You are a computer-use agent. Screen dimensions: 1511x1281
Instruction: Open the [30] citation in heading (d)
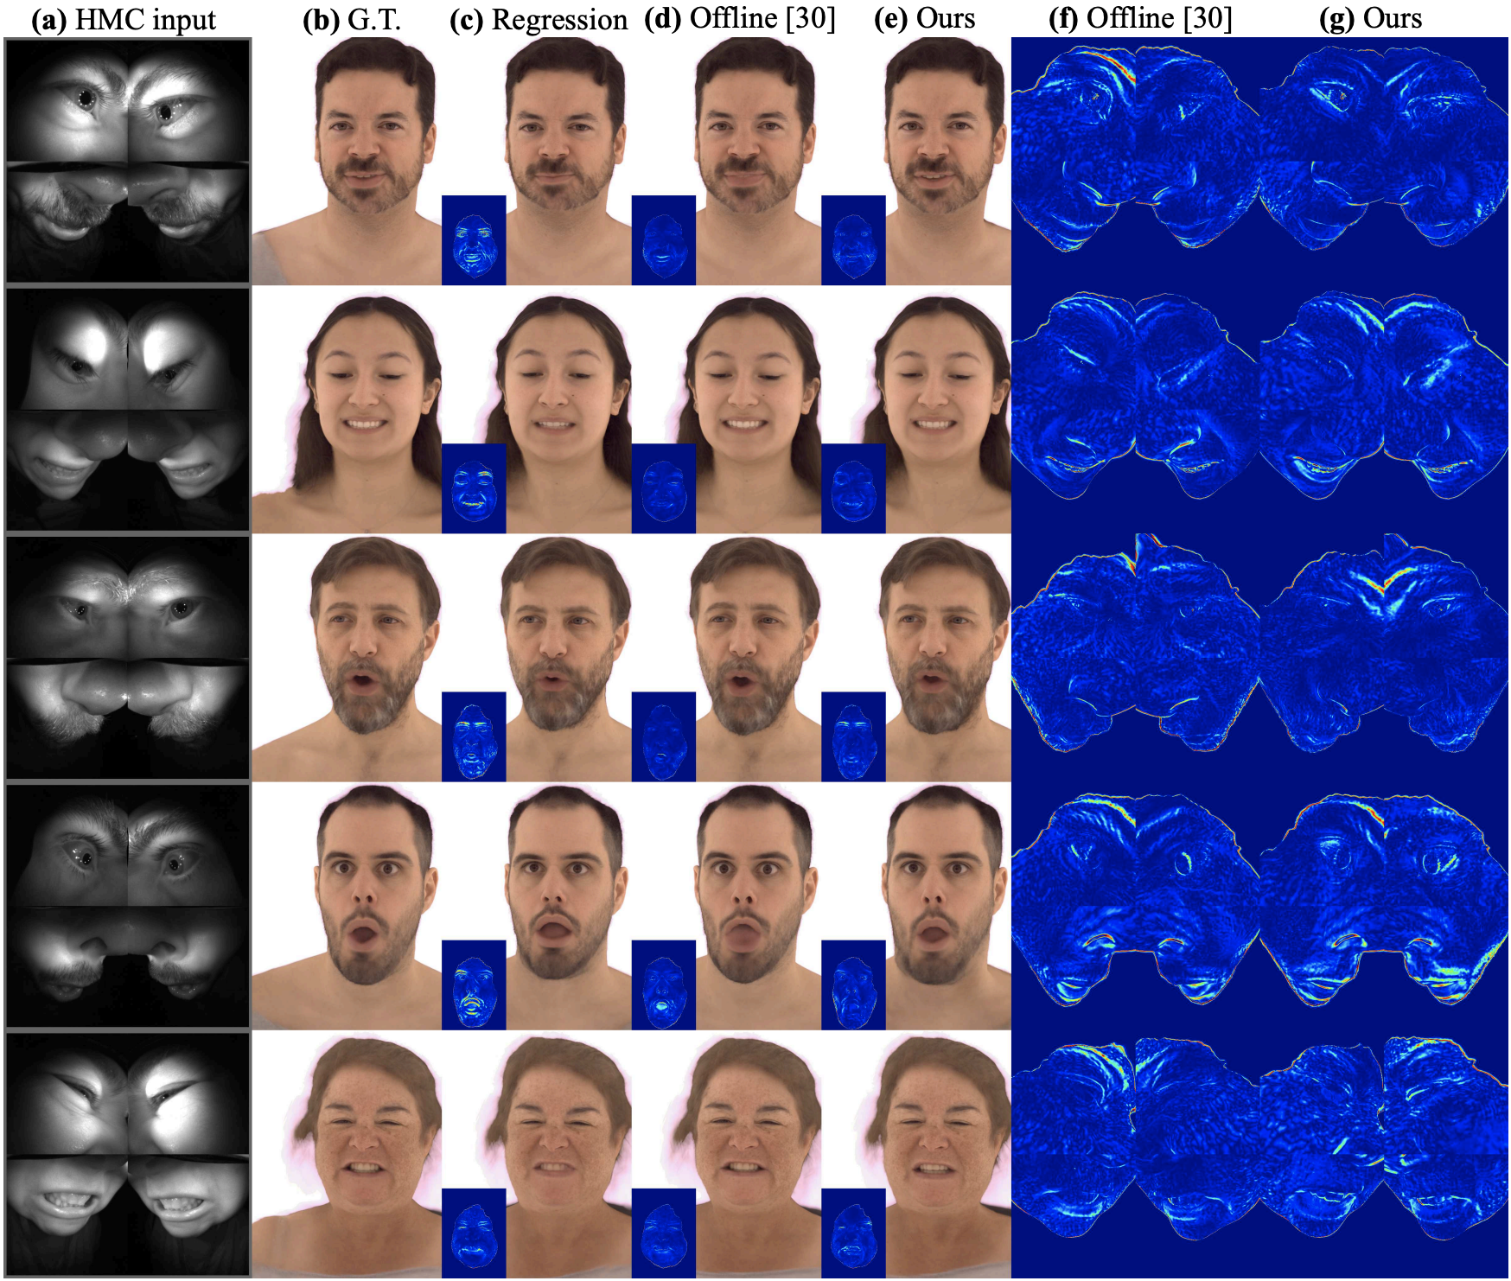tap(810, 18)
